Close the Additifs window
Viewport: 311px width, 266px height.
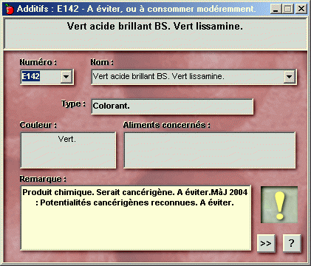[301, 9]
